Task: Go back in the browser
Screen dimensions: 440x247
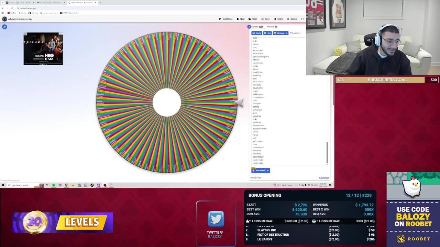Action: [x=3, y=8]
